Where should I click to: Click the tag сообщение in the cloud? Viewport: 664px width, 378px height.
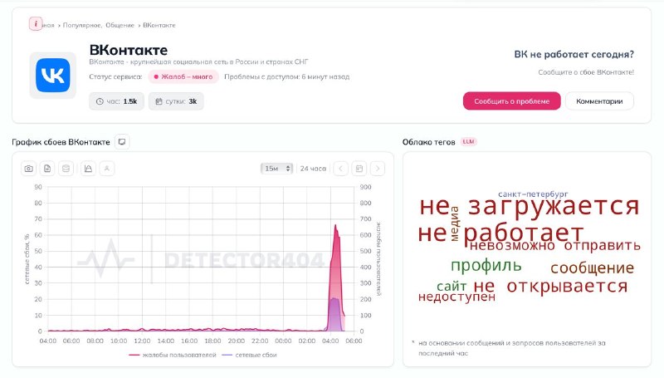pyautogui.click(x=592, y=268)
